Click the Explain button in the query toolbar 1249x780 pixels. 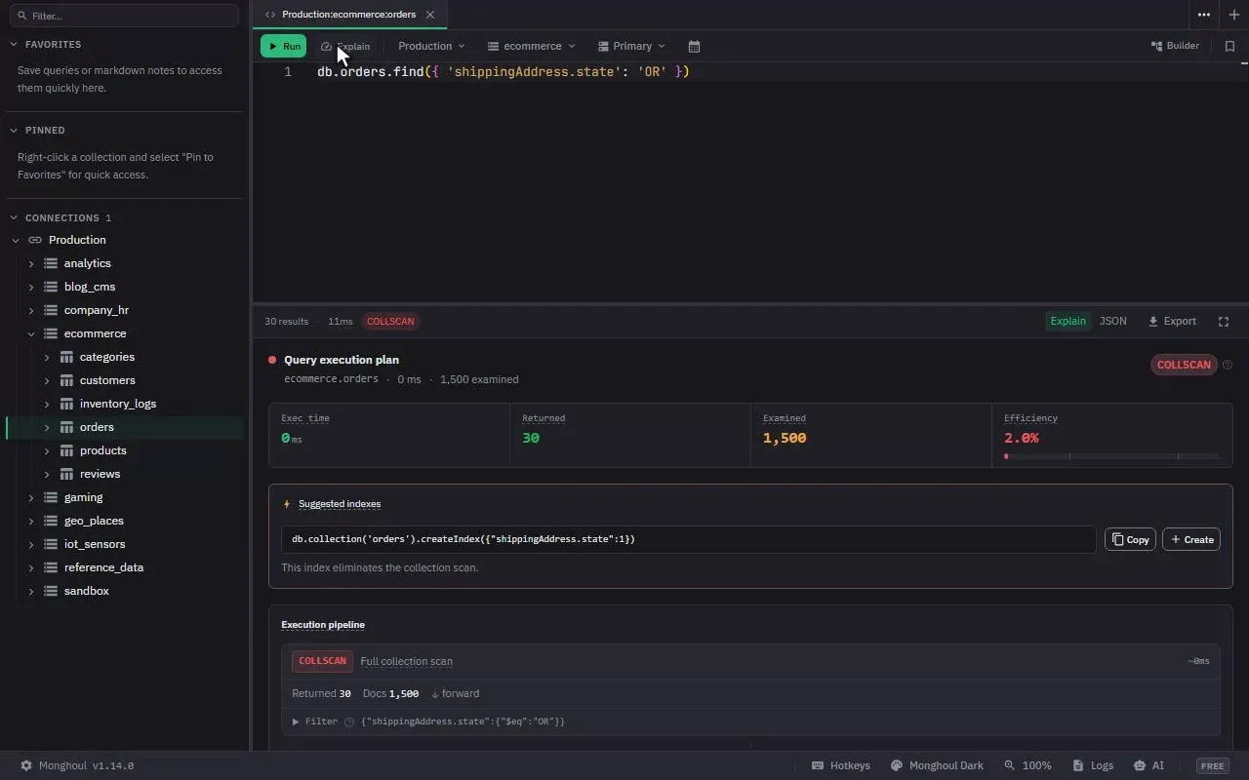pos(345,46)
